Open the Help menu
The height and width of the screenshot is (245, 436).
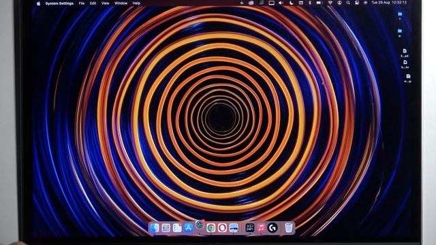136,3
